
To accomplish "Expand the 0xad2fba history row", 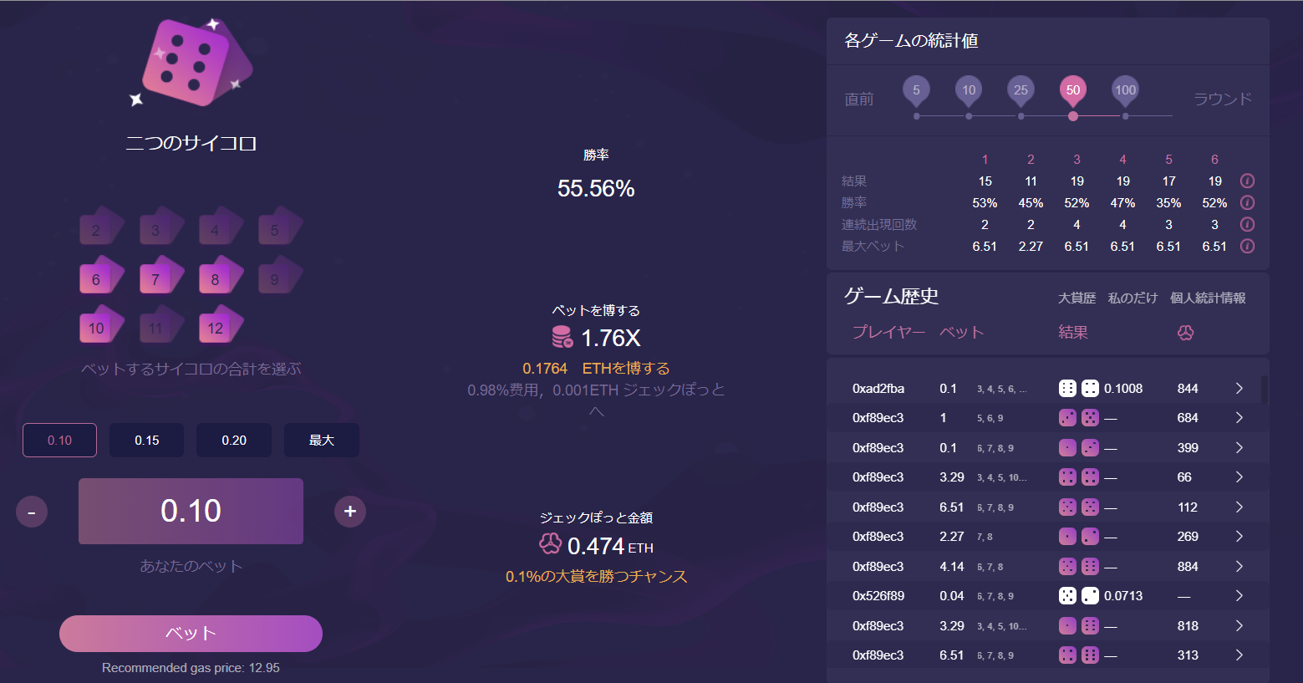I will point(1239,389).
